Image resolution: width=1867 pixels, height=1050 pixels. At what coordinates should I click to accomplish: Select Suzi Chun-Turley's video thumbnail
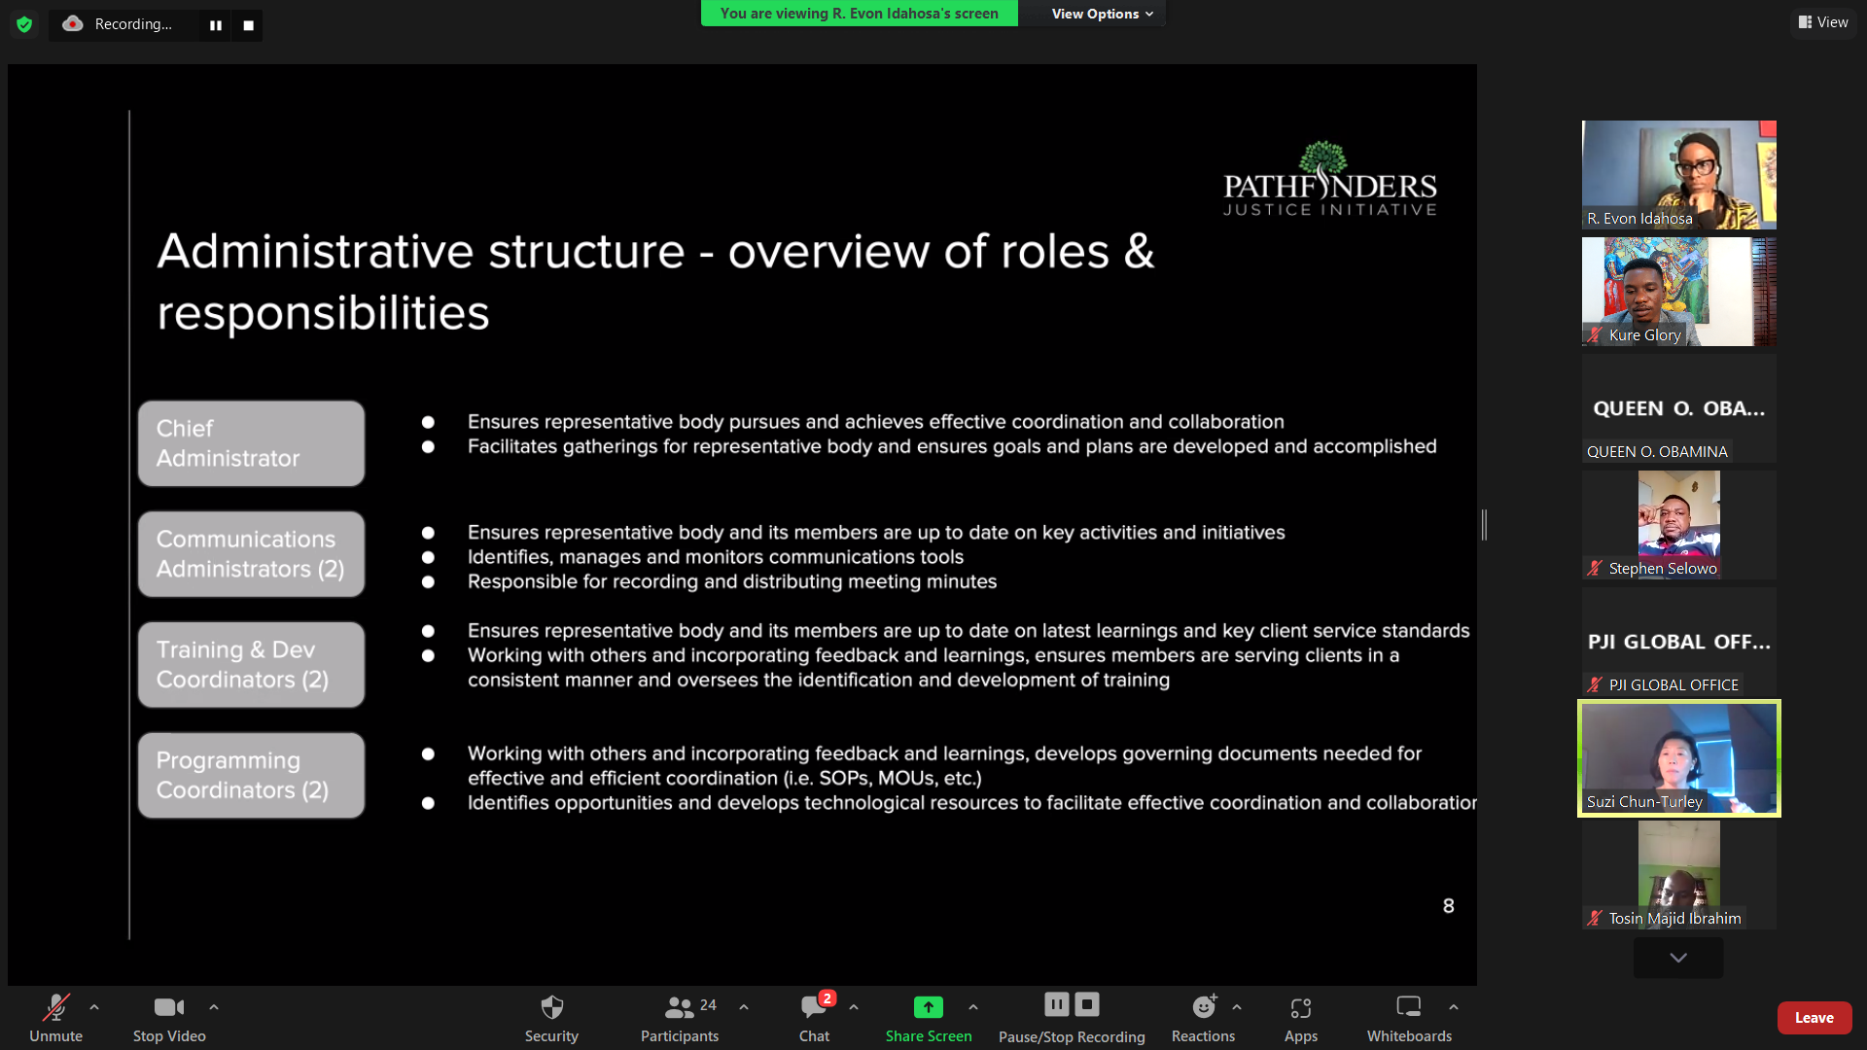(x=1678, y=758)
